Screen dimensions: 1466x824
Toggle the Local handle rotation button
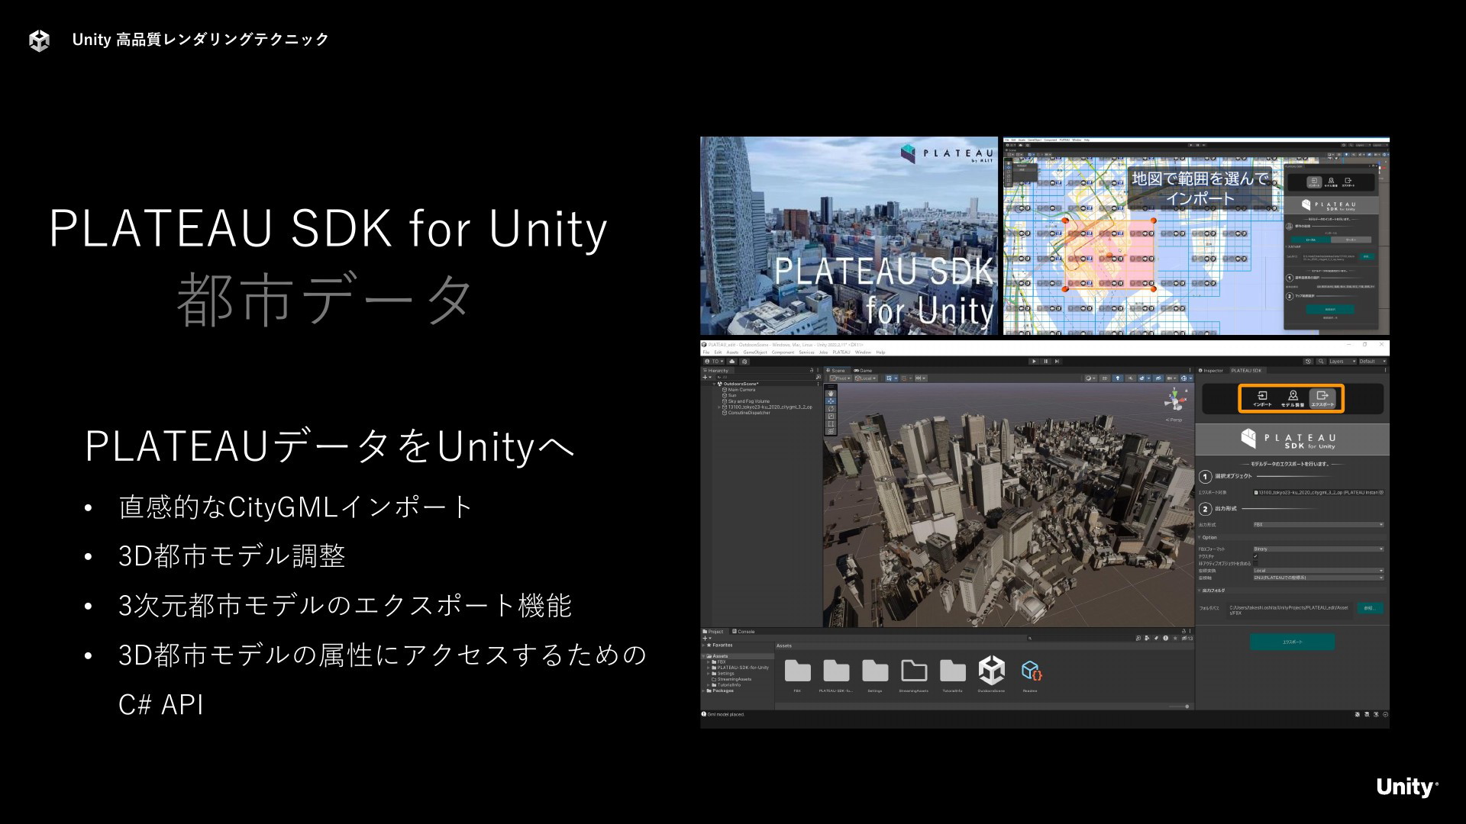866,378
